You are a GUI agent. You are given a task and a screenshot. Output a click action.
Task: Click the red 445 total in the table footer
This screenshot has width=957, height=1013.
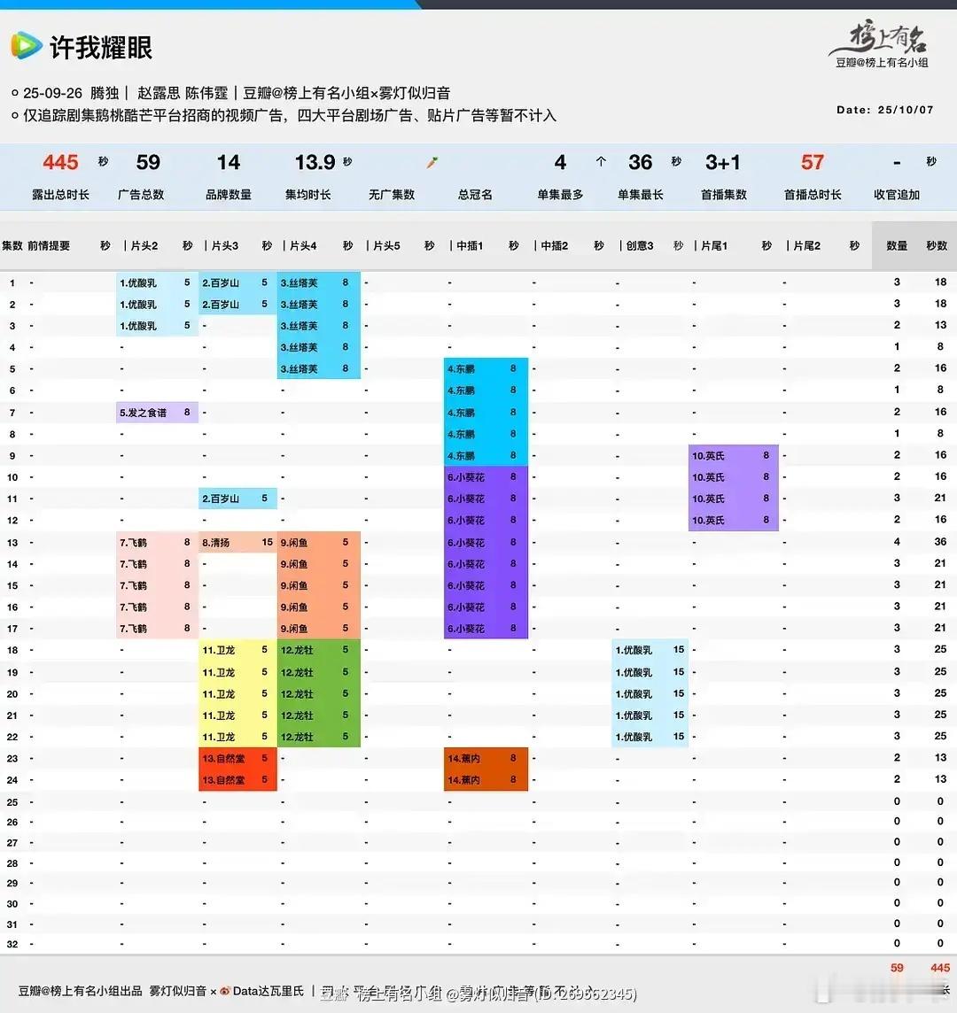pos(940,968)
